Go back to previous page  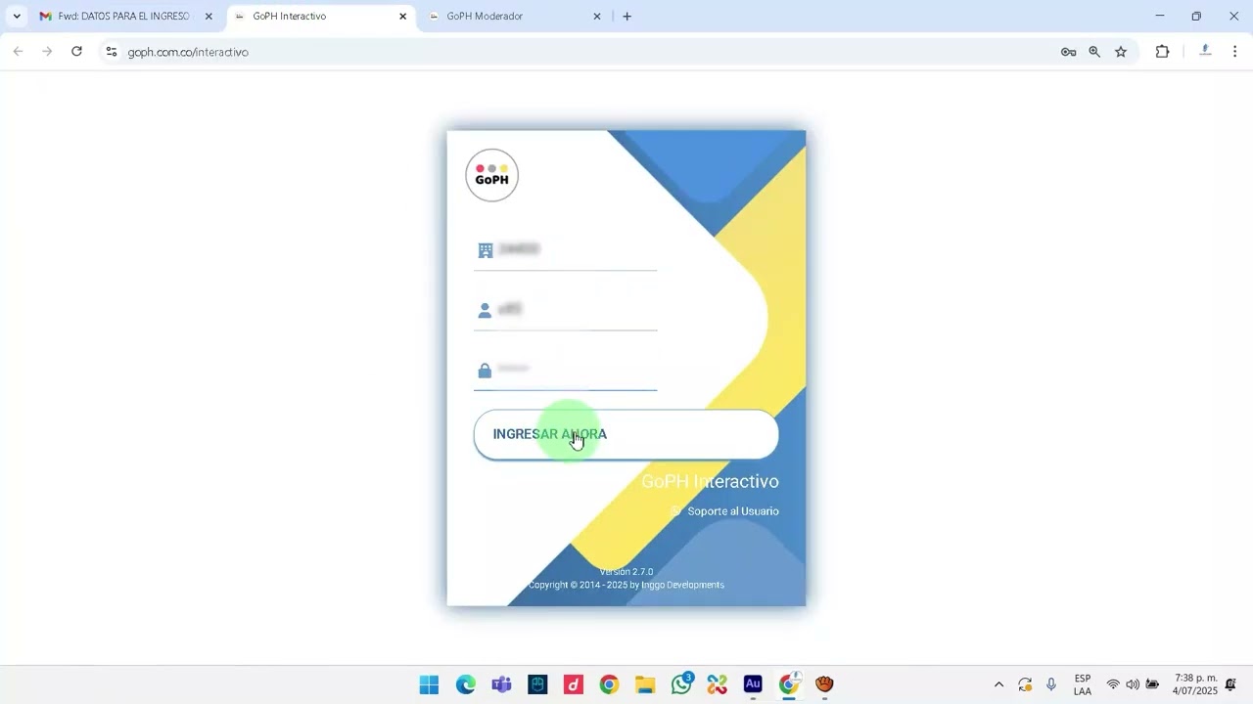click(18, 52)
